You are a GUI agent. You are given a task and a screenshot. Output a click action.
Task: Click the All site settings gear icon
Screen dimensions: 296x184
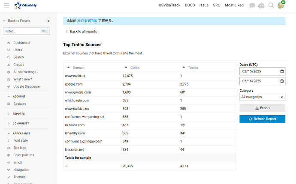[x=9, y=72]
